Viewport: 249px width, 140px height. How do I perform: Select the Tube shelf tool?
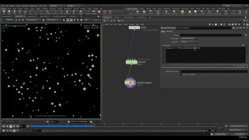click(x=14, y=12)
